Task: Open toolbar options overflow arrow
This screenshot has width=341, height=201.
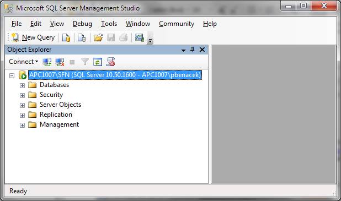Action: pyautogui.click(x=150, y=38)
